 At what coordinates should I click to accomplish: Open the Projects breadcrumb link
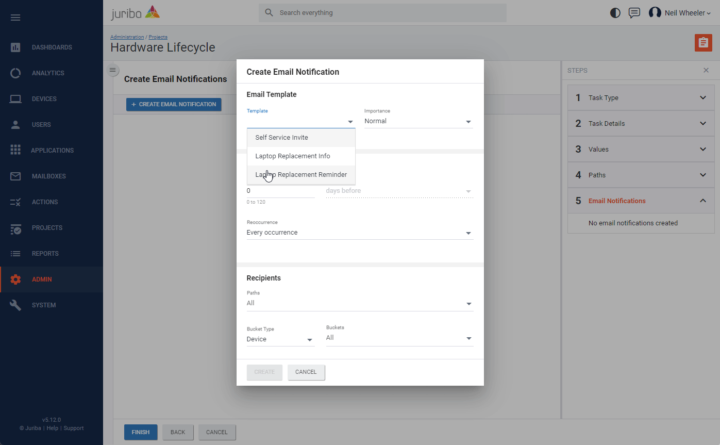tap(158, 37)
